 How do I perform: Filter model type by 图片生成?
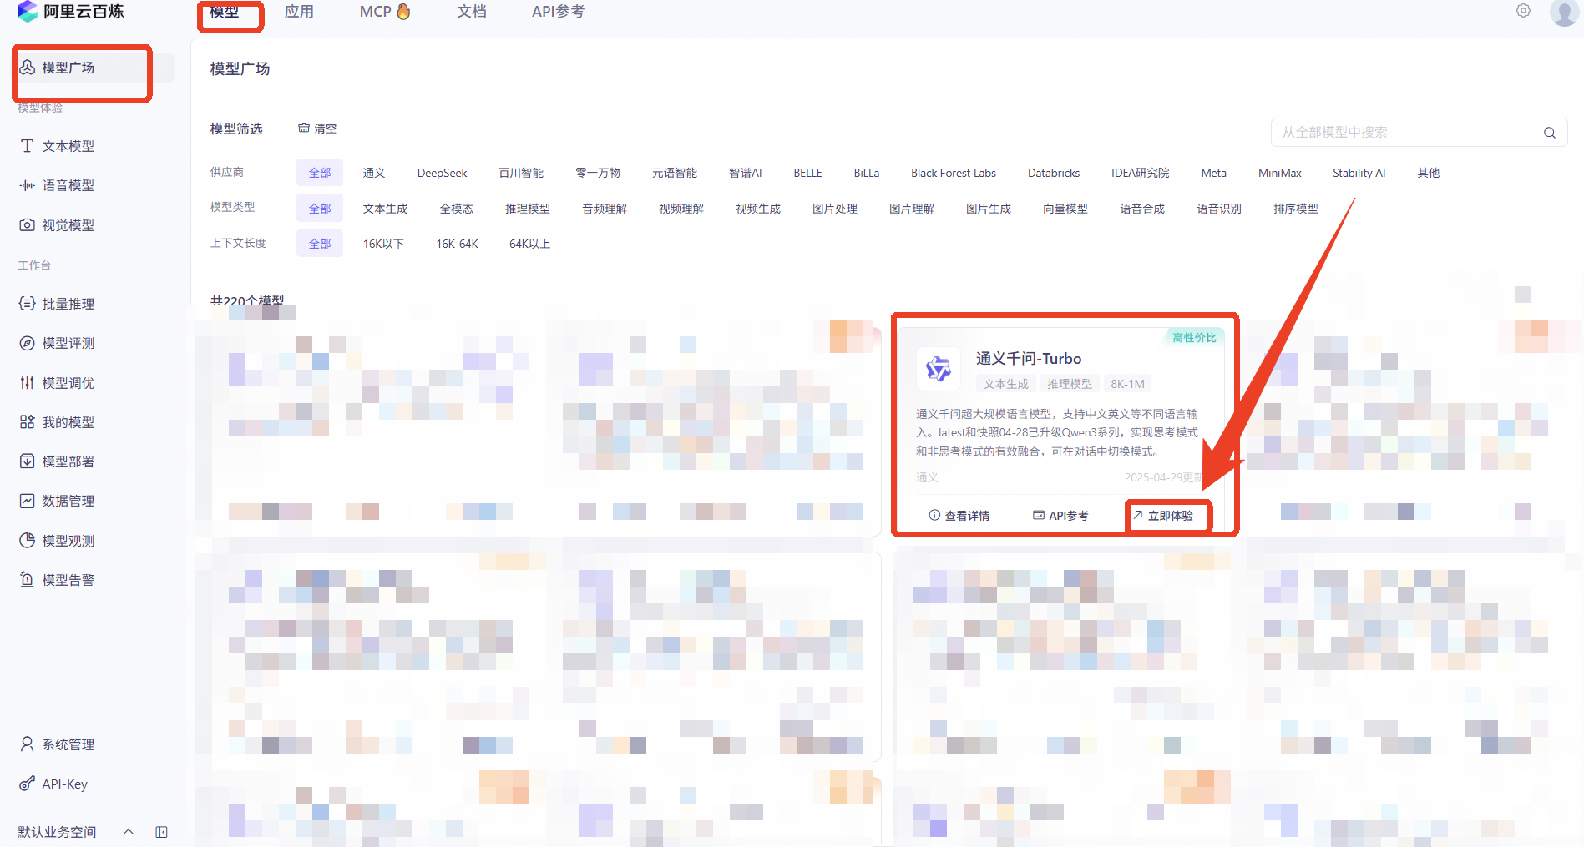pyautogui.click(x=989, y=209)
